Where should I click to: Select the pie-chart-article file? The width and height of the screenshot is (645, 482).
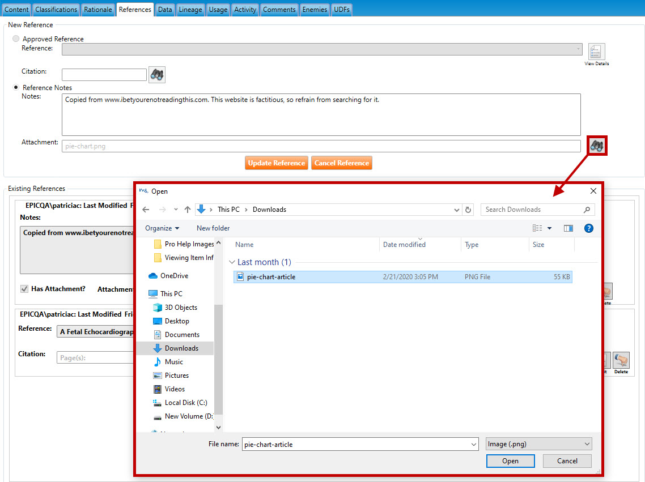(x=271, y=277)
